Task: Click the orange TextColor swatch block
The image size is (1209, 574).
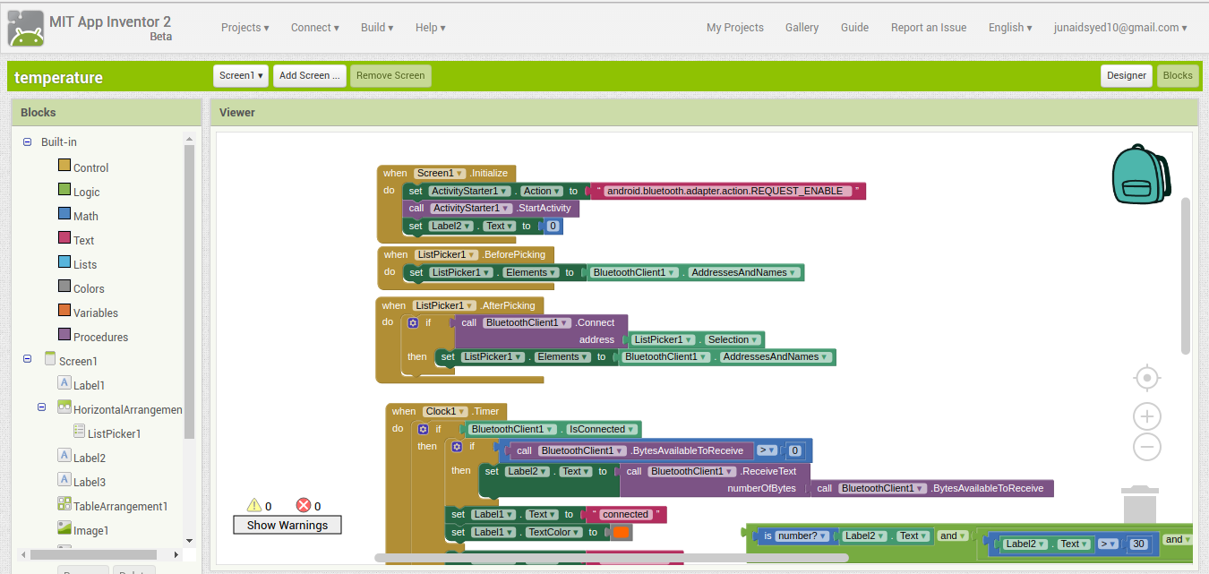Action: coord(621,533)
